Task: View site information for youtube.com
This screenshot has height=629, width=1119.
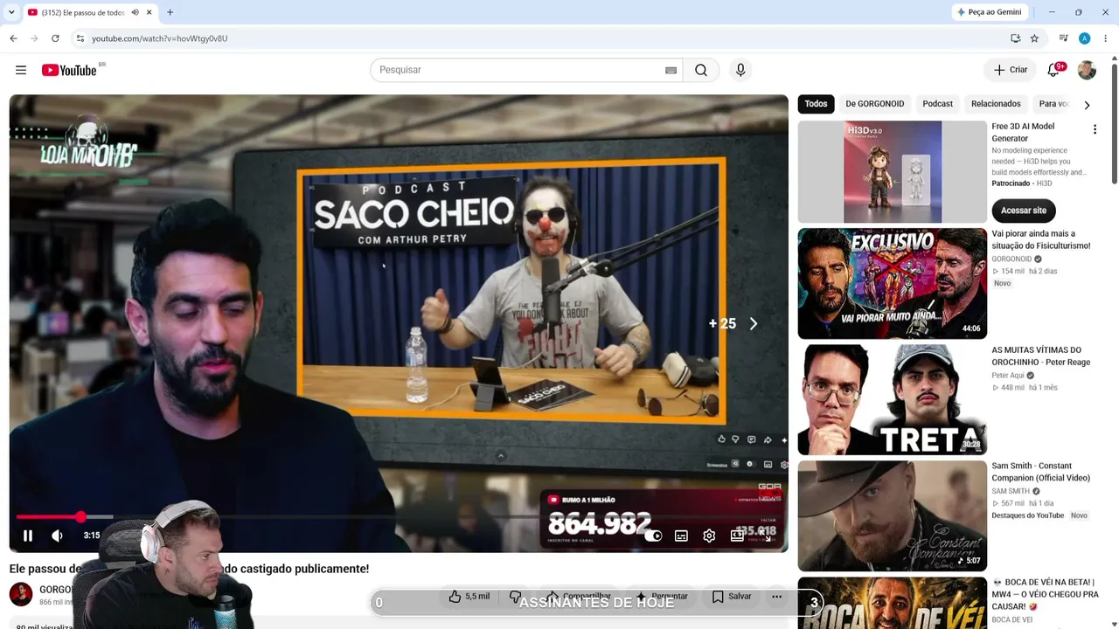Action: (x=80, y=38)
